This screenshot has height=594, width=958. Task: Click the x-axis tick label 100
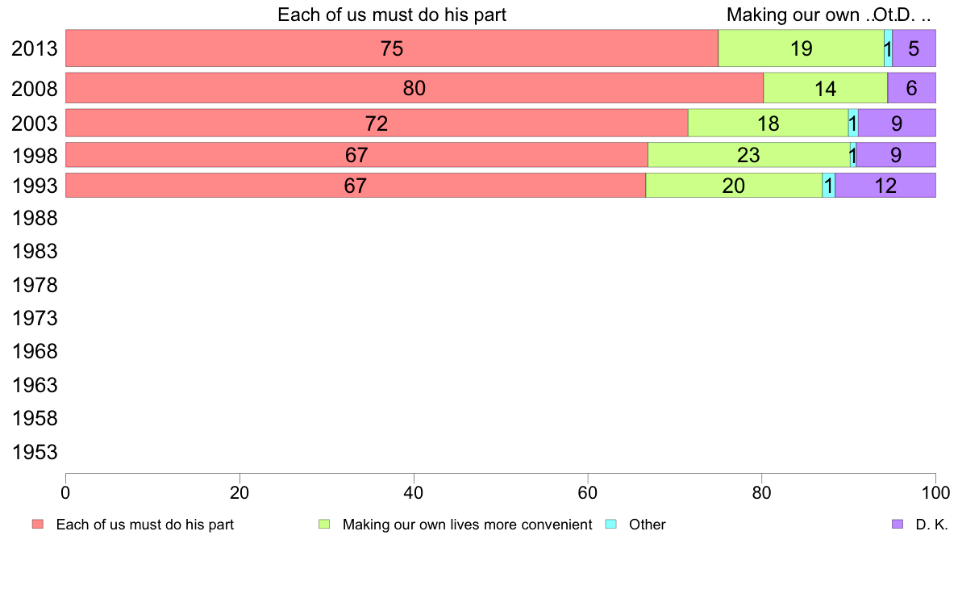pos(935,492)
